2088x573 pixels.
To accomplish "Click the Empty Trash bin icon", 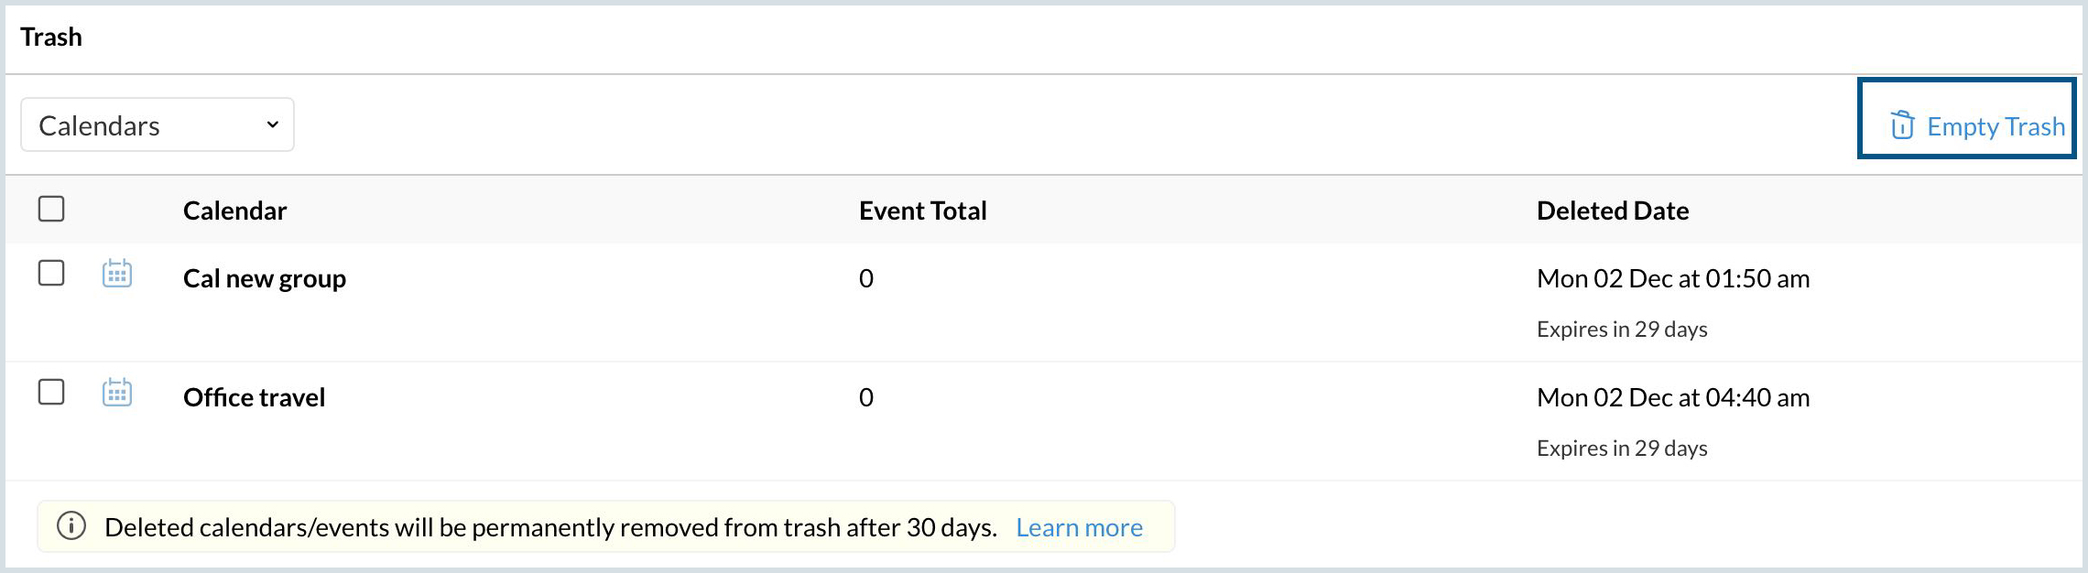I will [1902, 125].
